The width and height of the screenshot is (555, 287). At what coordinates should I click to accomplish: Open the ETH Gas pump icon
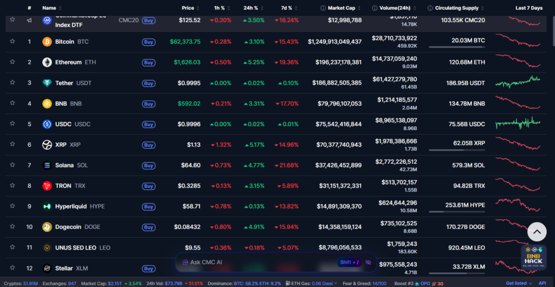(x=288, y=283)
